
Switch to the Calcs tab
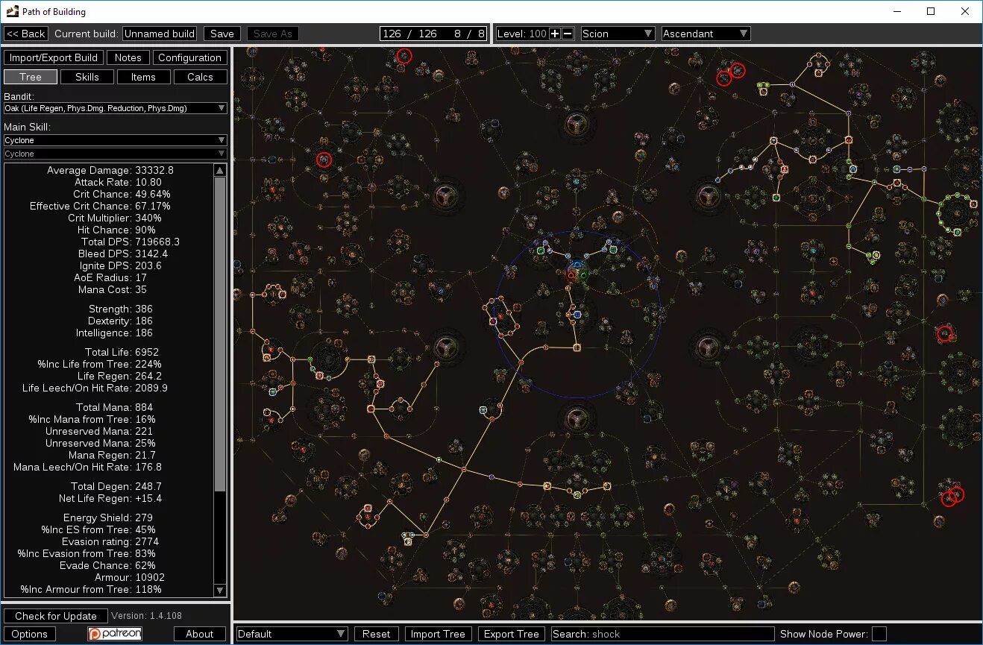[200, 77]
